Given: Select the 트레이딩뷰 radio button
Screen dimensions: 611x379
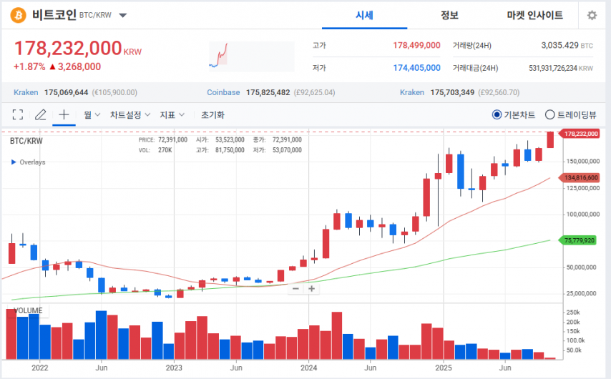Looking at the screenshot, I should click(x=550, y=114).
